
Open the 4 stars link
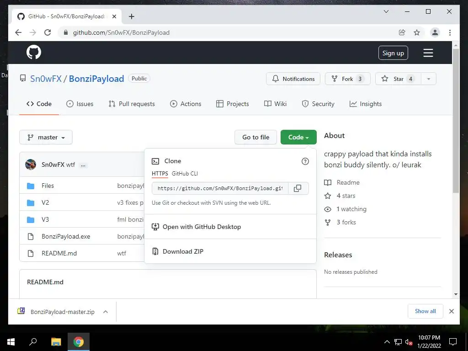coord(346,196)
